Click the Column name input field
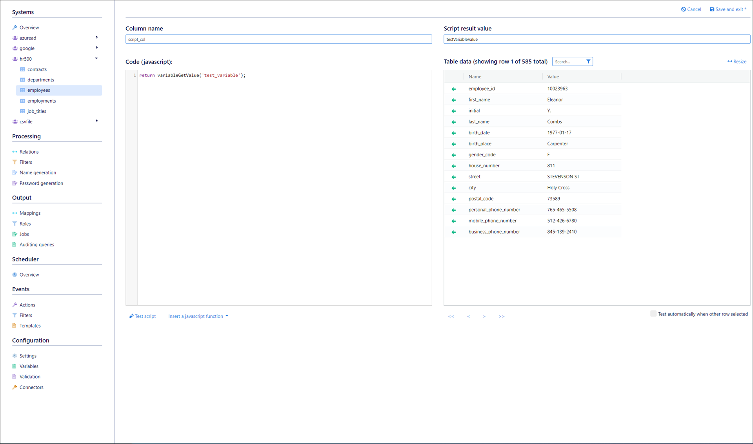This screenshot has width=753, height=444. click(278, 40)
